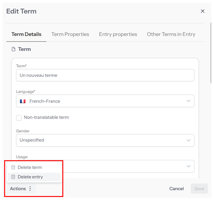Viewport: 213px width, 203px height.
Task: Open the Entry properties tab
Action: [x=118, y=34]
